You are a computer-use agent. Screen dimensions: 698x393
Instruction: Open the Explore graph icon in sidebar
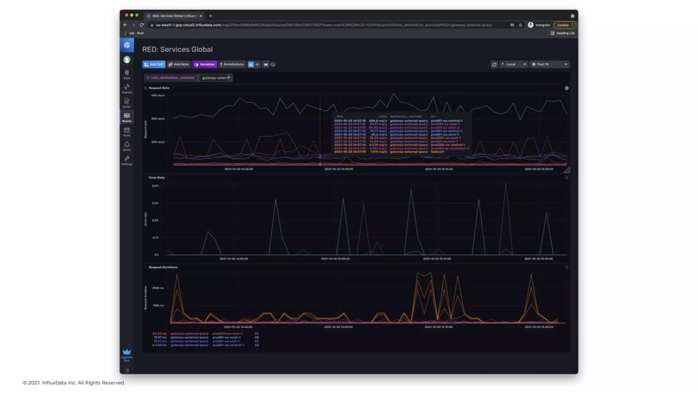[126, 89]
